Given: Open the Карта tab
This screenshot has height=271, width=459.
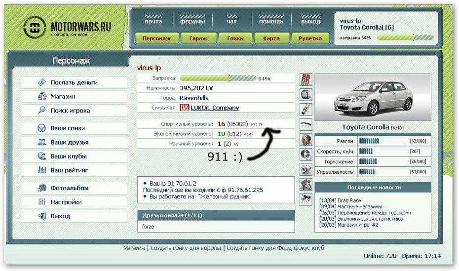Looking at the screenshot, I should 271,39.
